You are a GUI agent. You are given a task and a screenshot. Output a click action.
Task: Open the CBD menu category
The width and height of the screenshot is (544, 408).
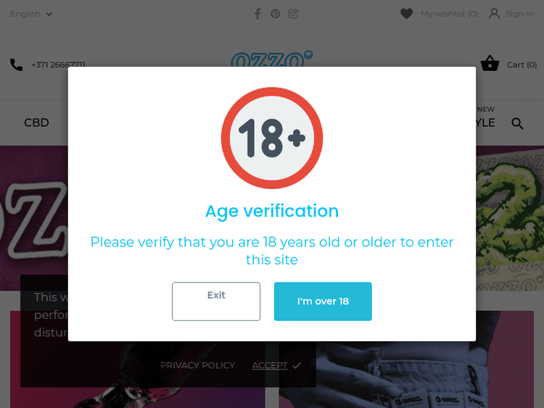click(36, 123)
